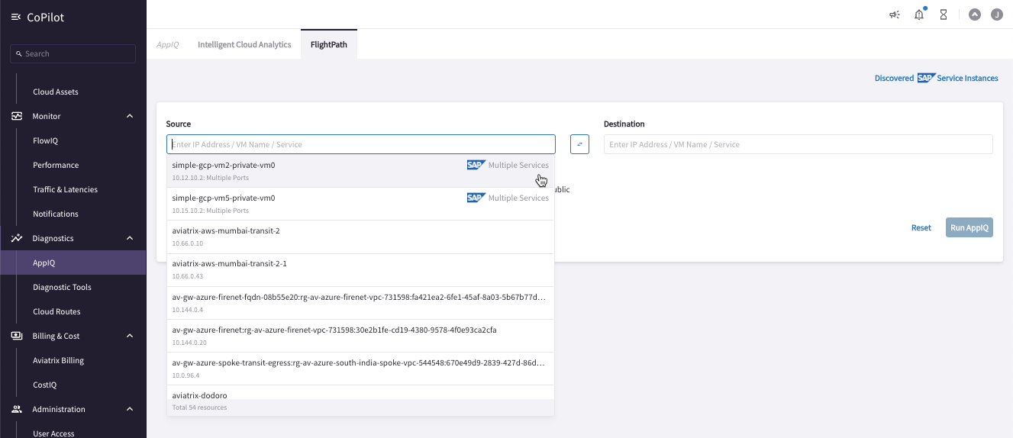Switch to Intelligent Cloud Analytics tab
The width and height of the screenshot is (1013, 438).
pos(244,44)
